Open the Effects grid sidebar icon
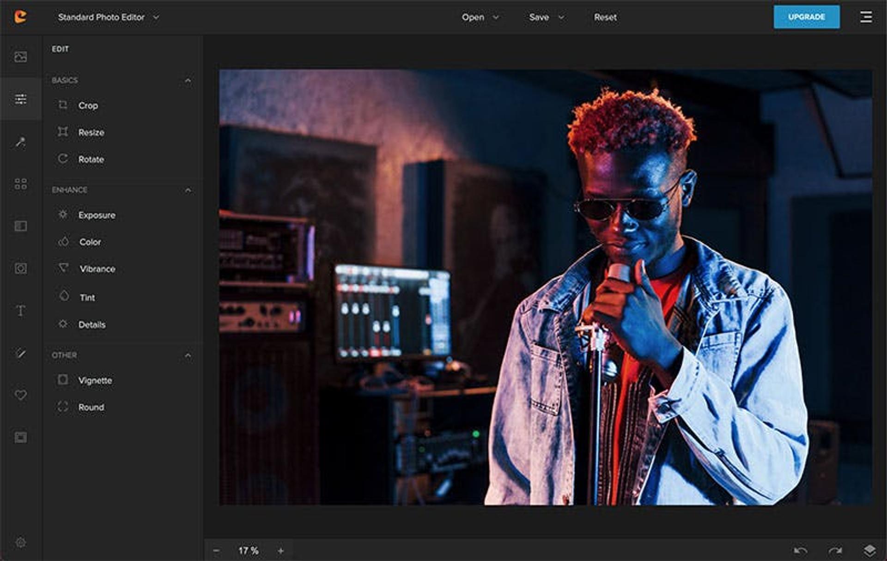This screenshot has width=887, height=561. point(20,184)
